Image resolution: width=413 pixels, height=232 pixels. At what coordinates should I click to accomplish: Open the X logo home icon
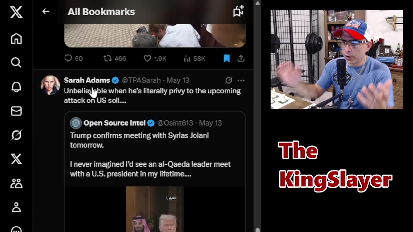[16, 13]
